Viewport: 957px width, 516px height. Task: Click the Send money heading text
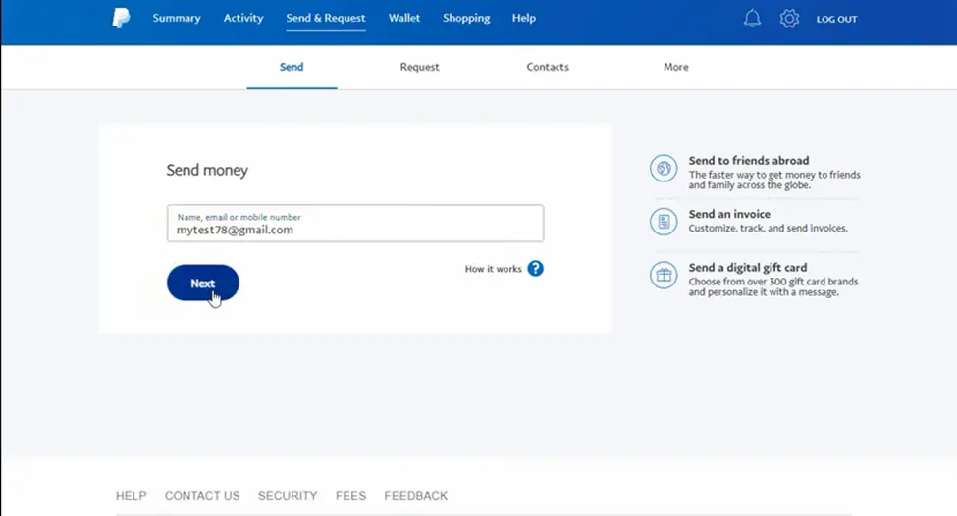coord(207,170)
